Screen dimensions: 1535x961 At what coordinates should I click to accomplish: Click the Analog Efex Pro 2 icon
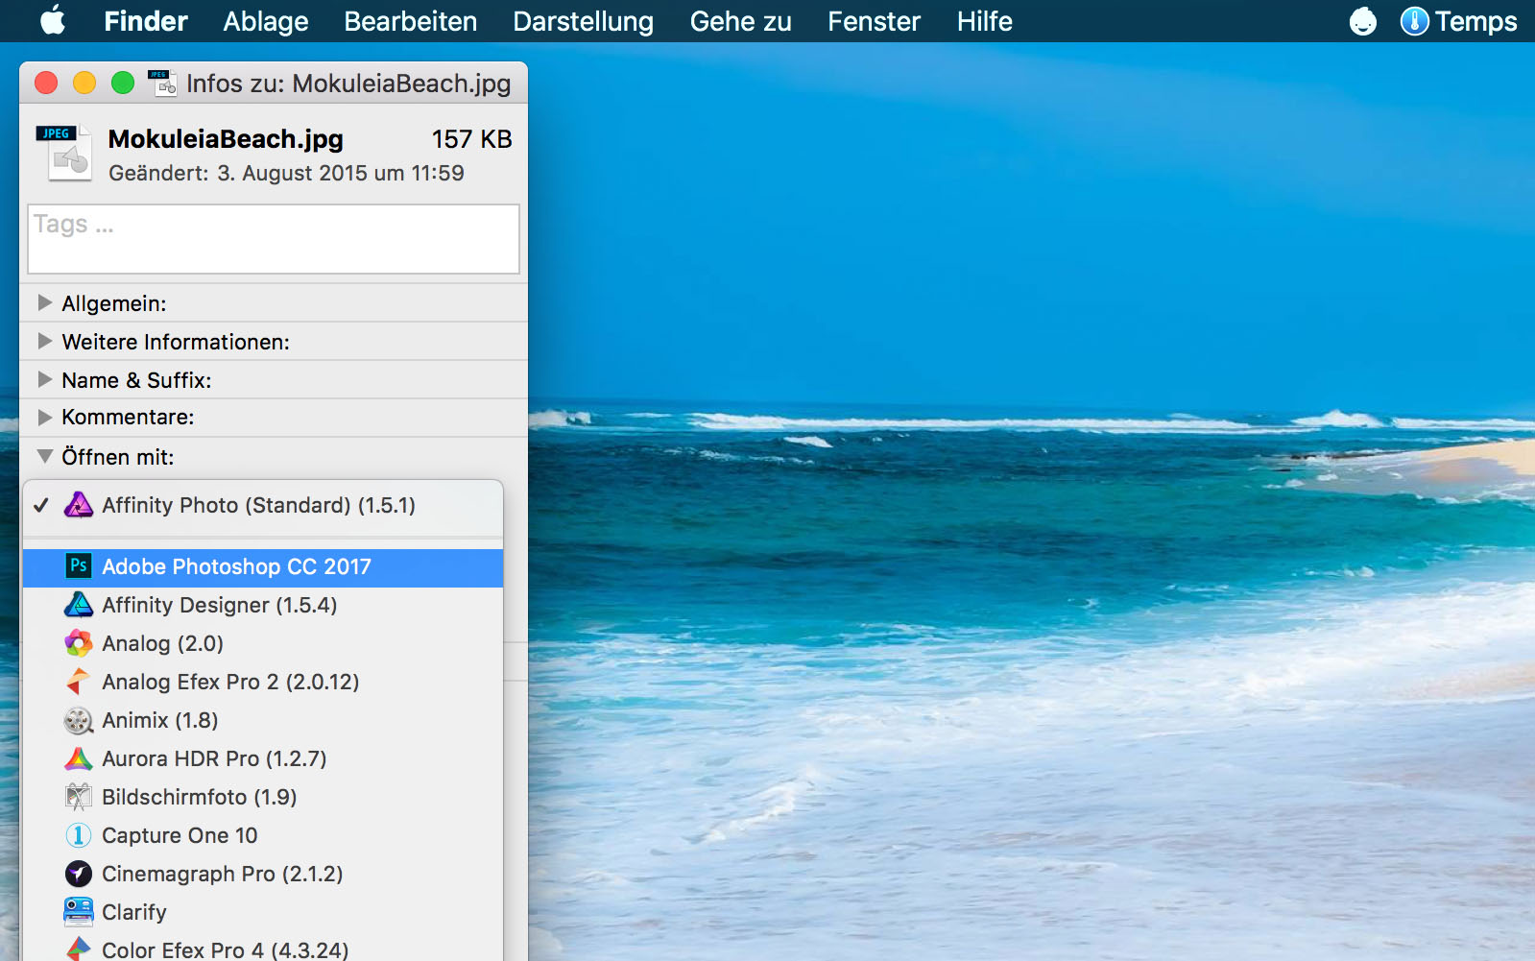tap(78, 682)
